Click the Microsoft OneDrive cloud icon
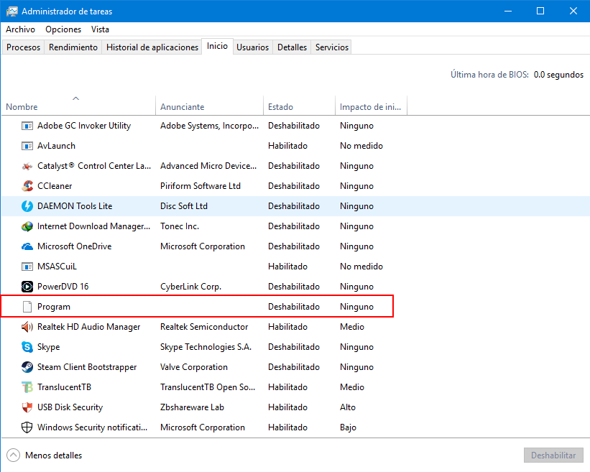This screenshot has height=472, width=590. click(x=27, y=246)
